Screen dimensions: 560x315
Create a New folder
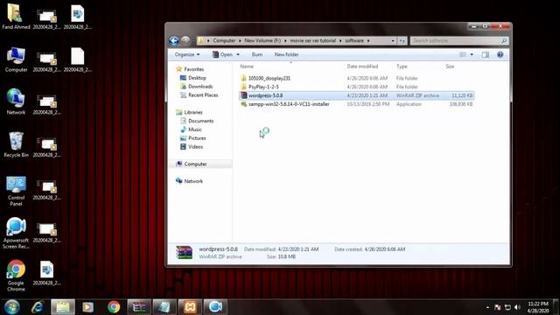[286, 54]
